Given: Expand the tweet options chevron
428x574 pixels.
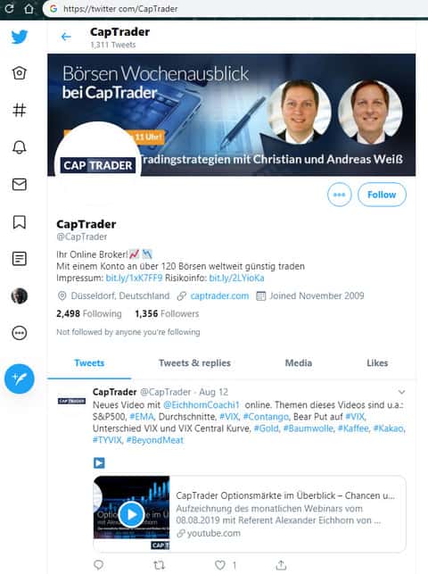Looking at the screenshot, I should pyautogui.click(x=401, y=392).
